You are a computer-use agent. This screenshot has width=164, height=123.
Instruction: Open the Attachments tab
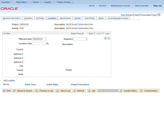pos(65,18)
